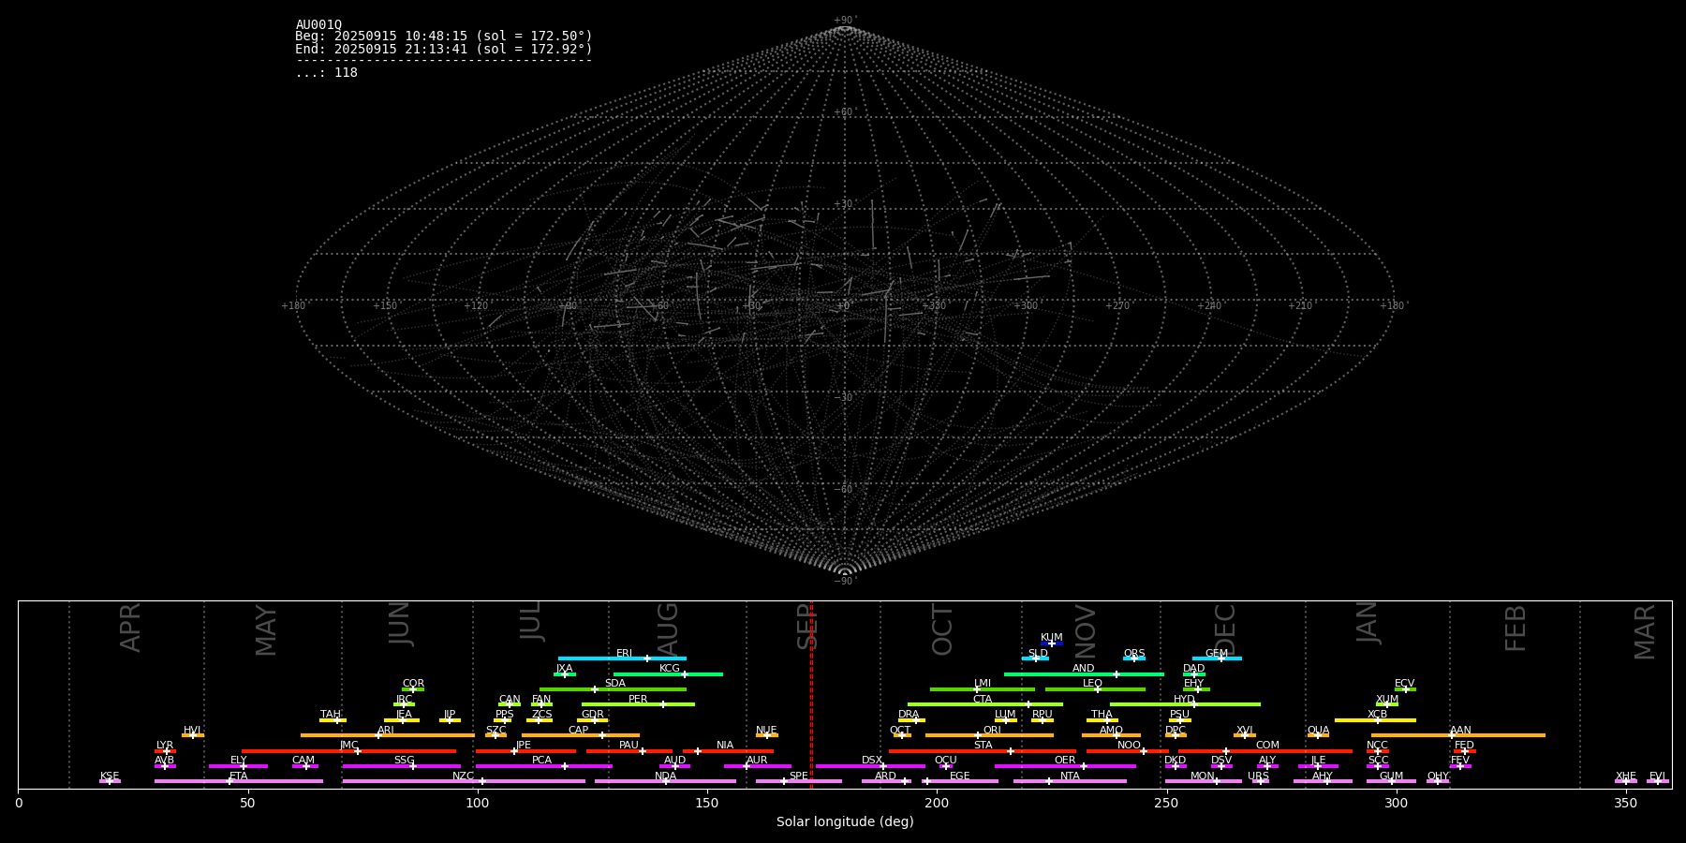This screenshot has width=1686, height=843.
Task: Click the Solar longitude (deg) axis label
Action: pyautogui.click(x=845, y=821)
